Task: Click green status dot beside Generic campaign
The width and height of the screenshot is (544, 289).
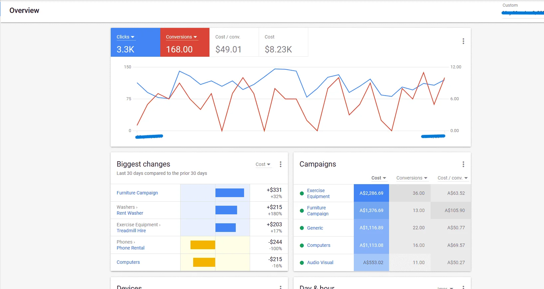Action: [x=302, y=228]
